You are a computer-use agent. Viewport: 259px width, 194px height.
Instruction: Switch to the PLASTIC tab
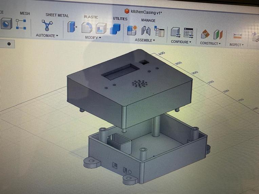(91, 17)
